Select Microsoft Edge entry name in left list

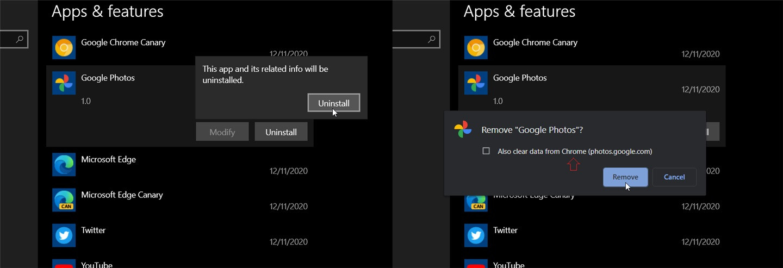tap(108, 159)
